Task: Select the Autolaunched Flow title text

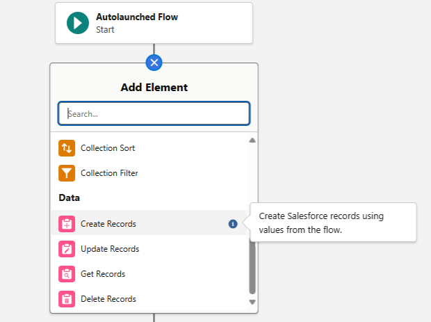Action: click(x=137, y=17)
